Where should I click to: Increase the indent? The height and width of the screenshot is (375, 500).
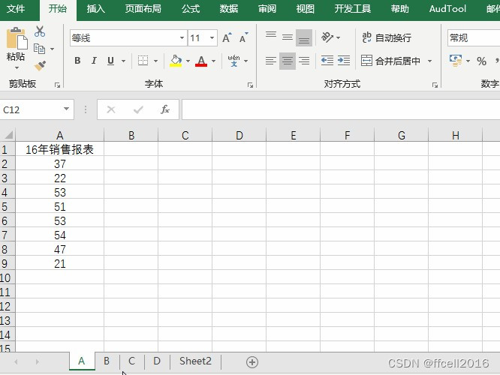[x=344, y=61]
